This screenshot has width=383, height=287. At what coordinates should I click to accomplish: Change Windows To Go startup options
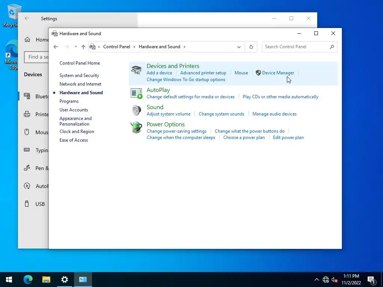[x=186, y=80]
